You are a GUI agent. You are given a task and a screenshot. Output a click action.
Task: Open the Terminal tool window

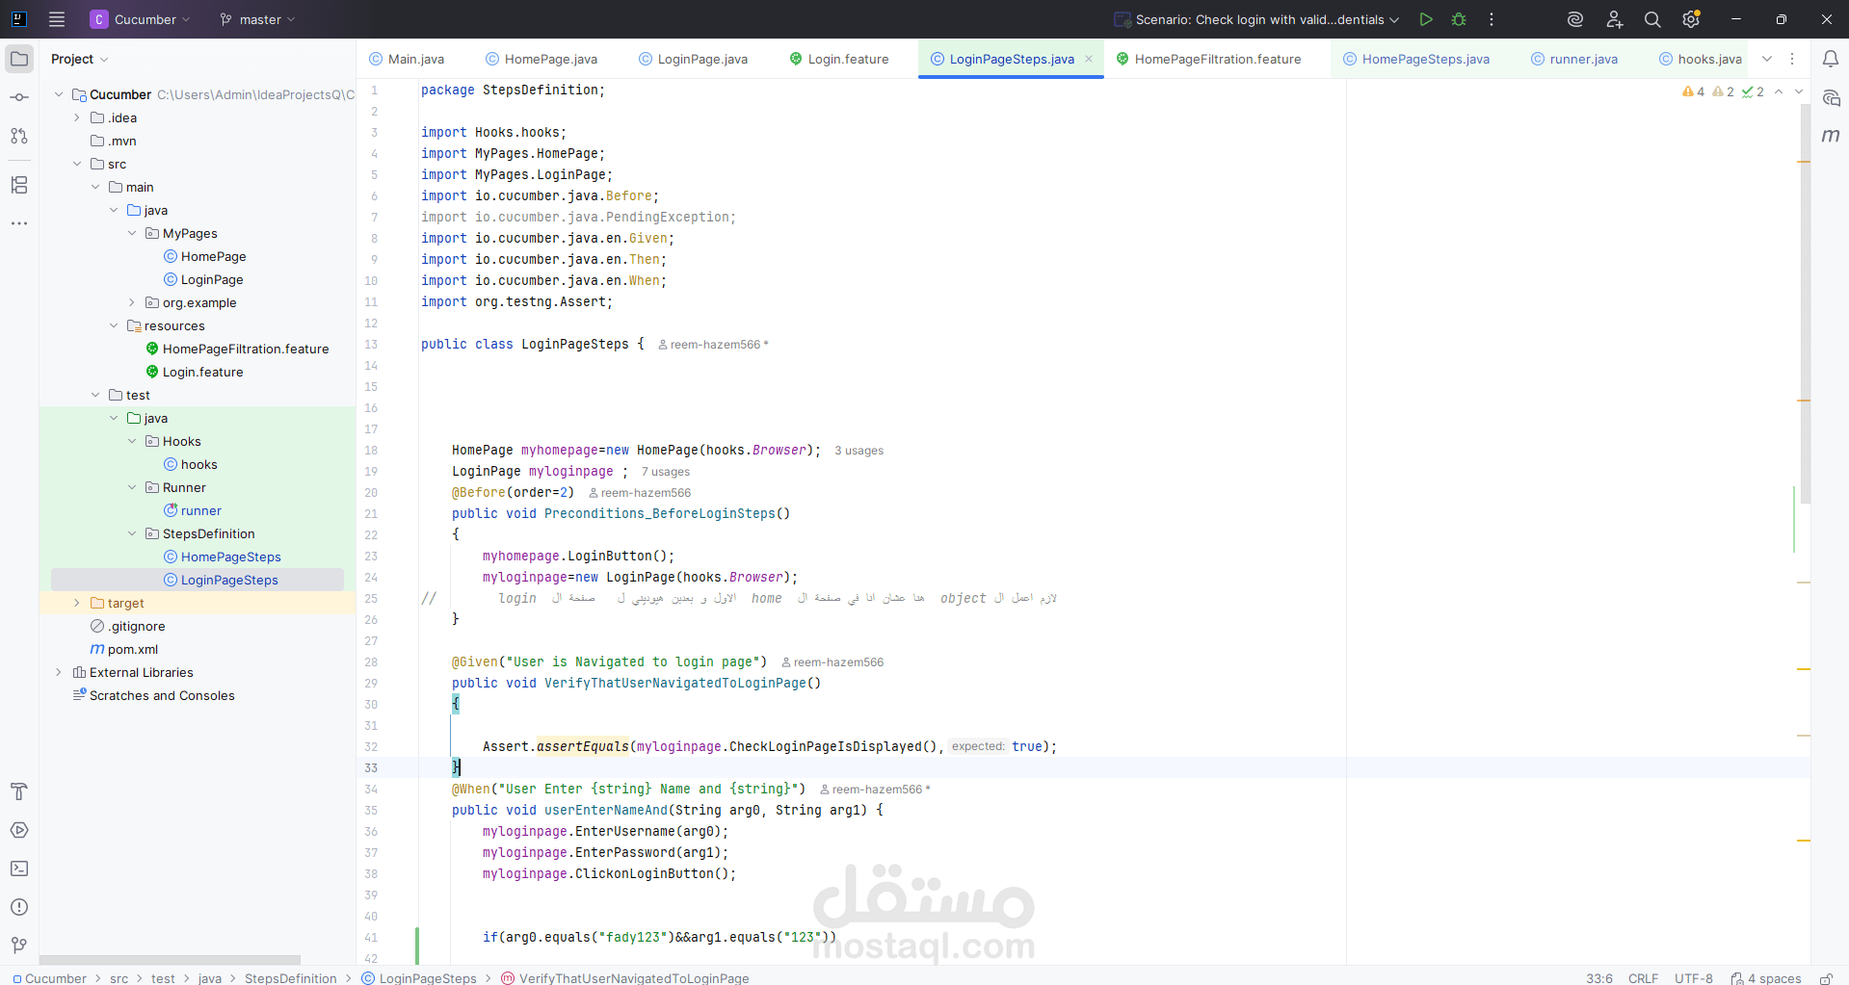click(x=19, y=868)
